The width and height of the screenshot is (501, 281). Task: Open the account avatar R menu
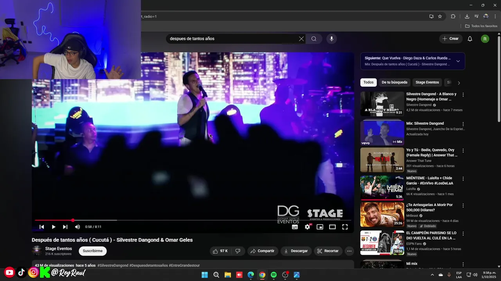485,39
